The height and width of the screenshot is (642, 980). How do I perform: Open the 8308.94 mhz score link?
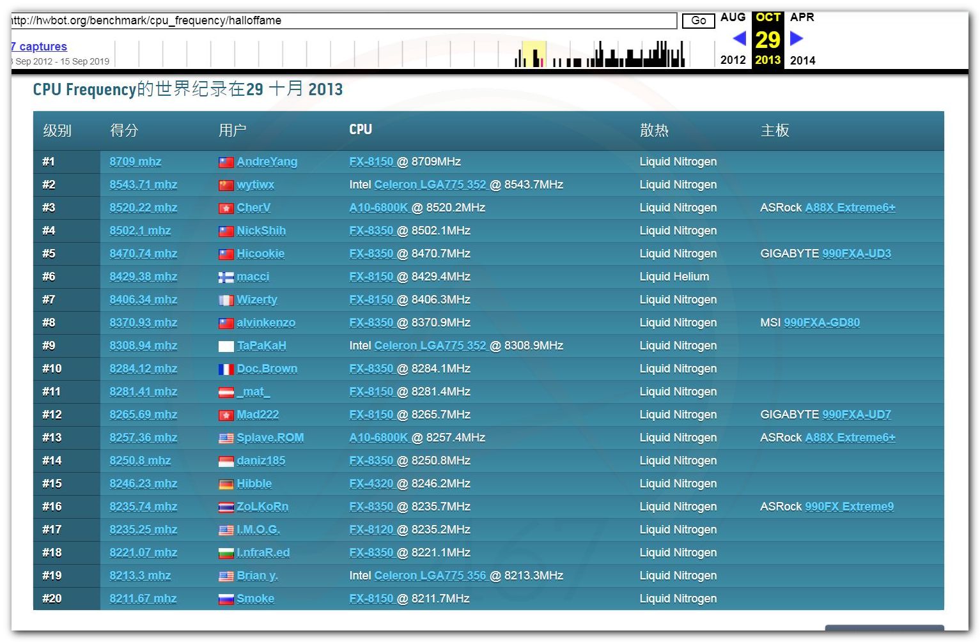[x=143, y=346]
